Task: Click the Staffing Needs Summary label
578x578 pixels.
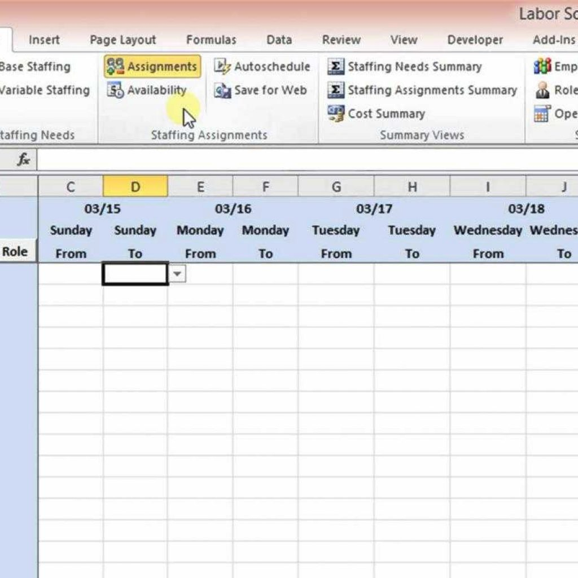Action: click(415, 67)
